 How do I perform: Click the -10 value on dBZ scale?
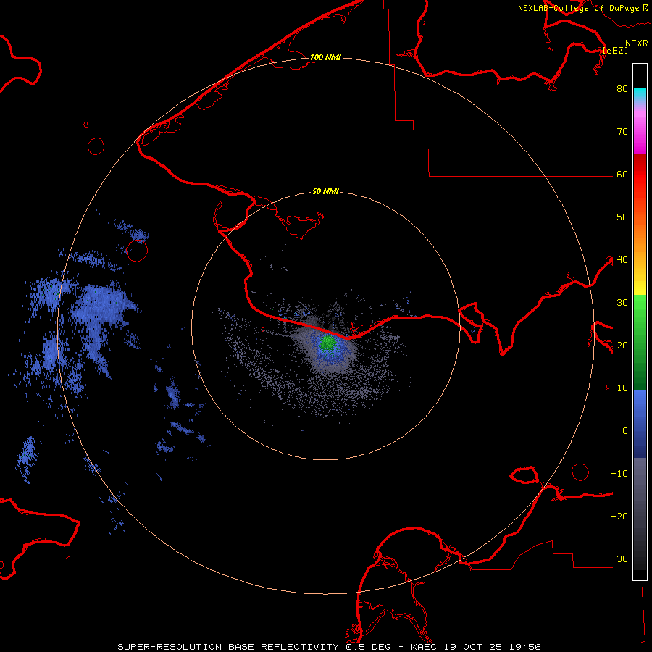coord(619,474)
